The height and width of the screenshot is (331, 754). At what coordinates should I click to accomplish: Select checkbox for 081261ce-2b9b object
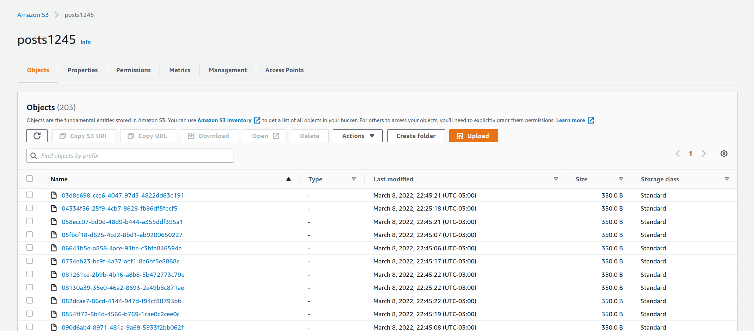[30, 274]
